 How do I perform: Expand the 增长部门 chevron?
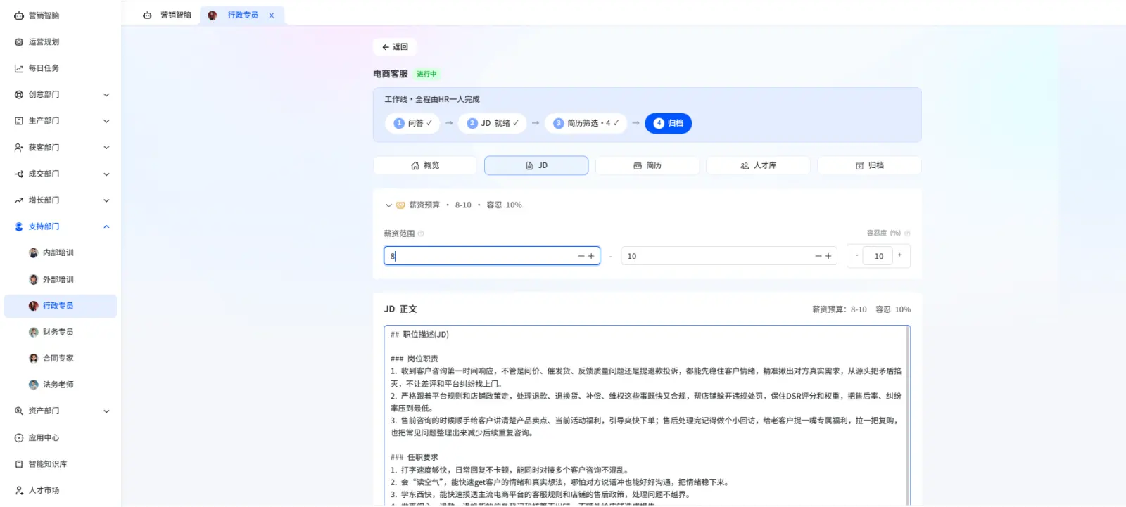106,200
